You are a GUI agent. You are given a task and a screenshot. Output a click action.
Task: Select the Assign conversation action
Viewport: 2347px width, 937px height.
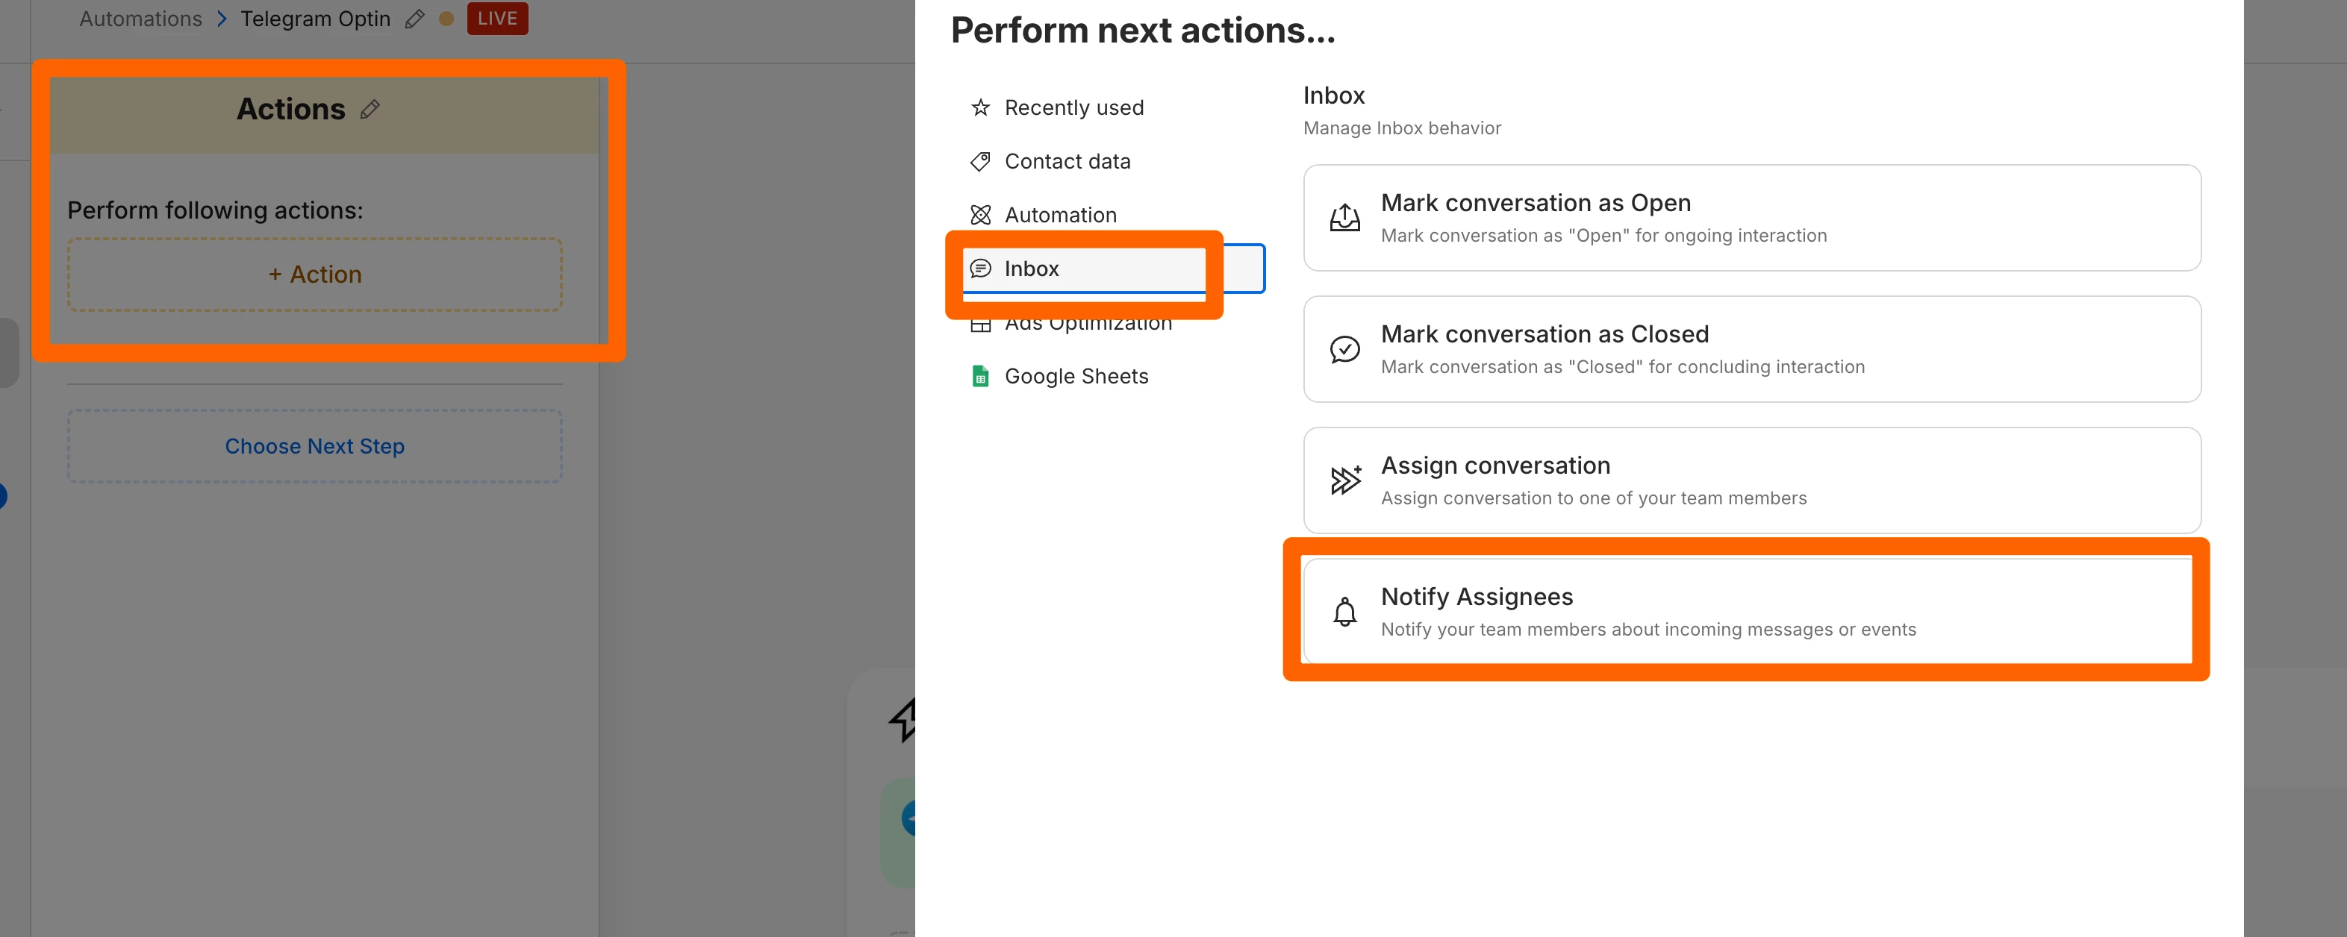click(1751, 480)
